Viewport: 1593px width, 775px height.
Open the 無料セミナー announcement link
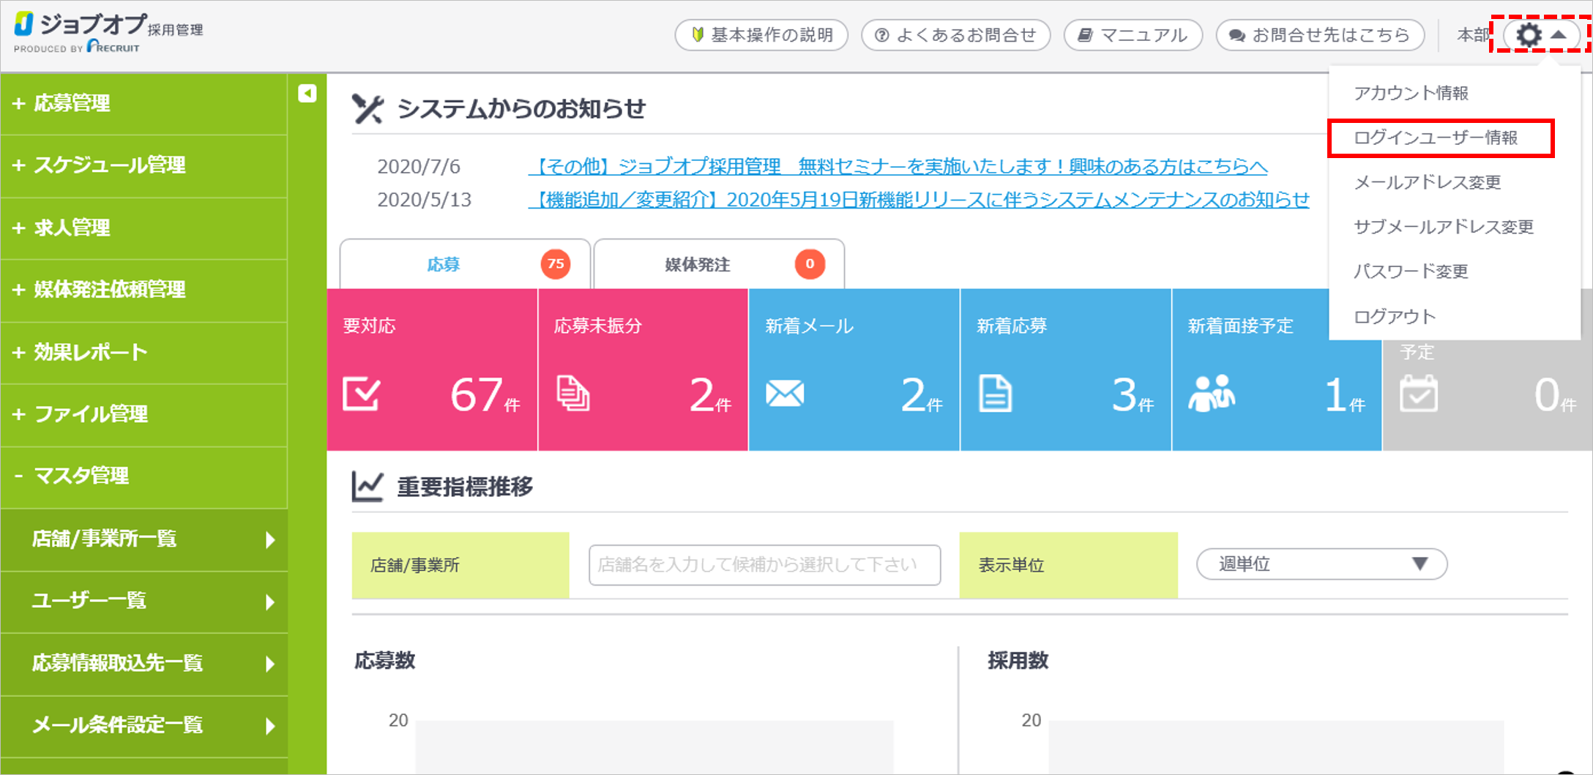click(898, 167)
